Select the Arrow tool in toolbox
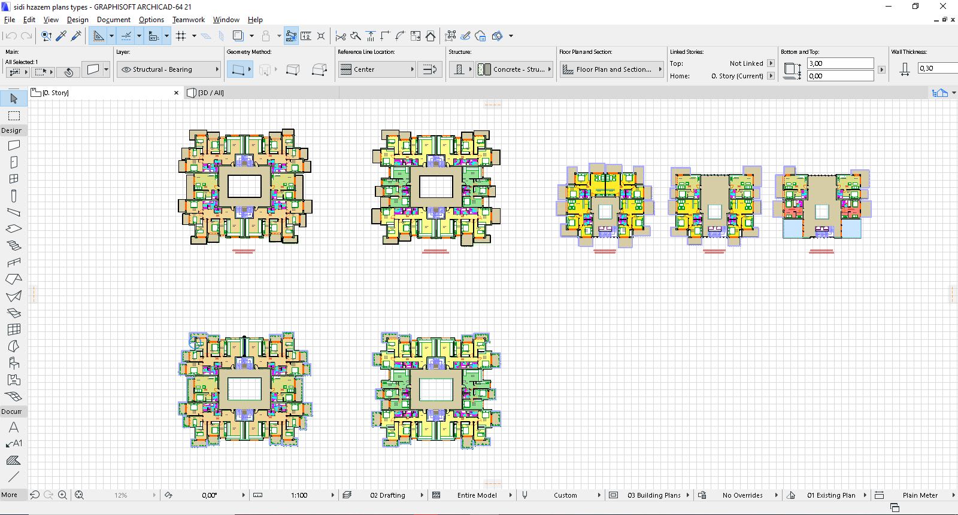This screenshot has height=515, width=958. point(14,98)
